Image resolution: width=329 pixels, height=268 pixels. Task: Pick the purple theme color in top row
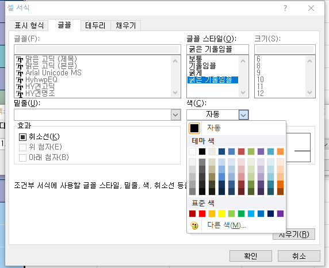pyautogui.click(x=261, y=151)
